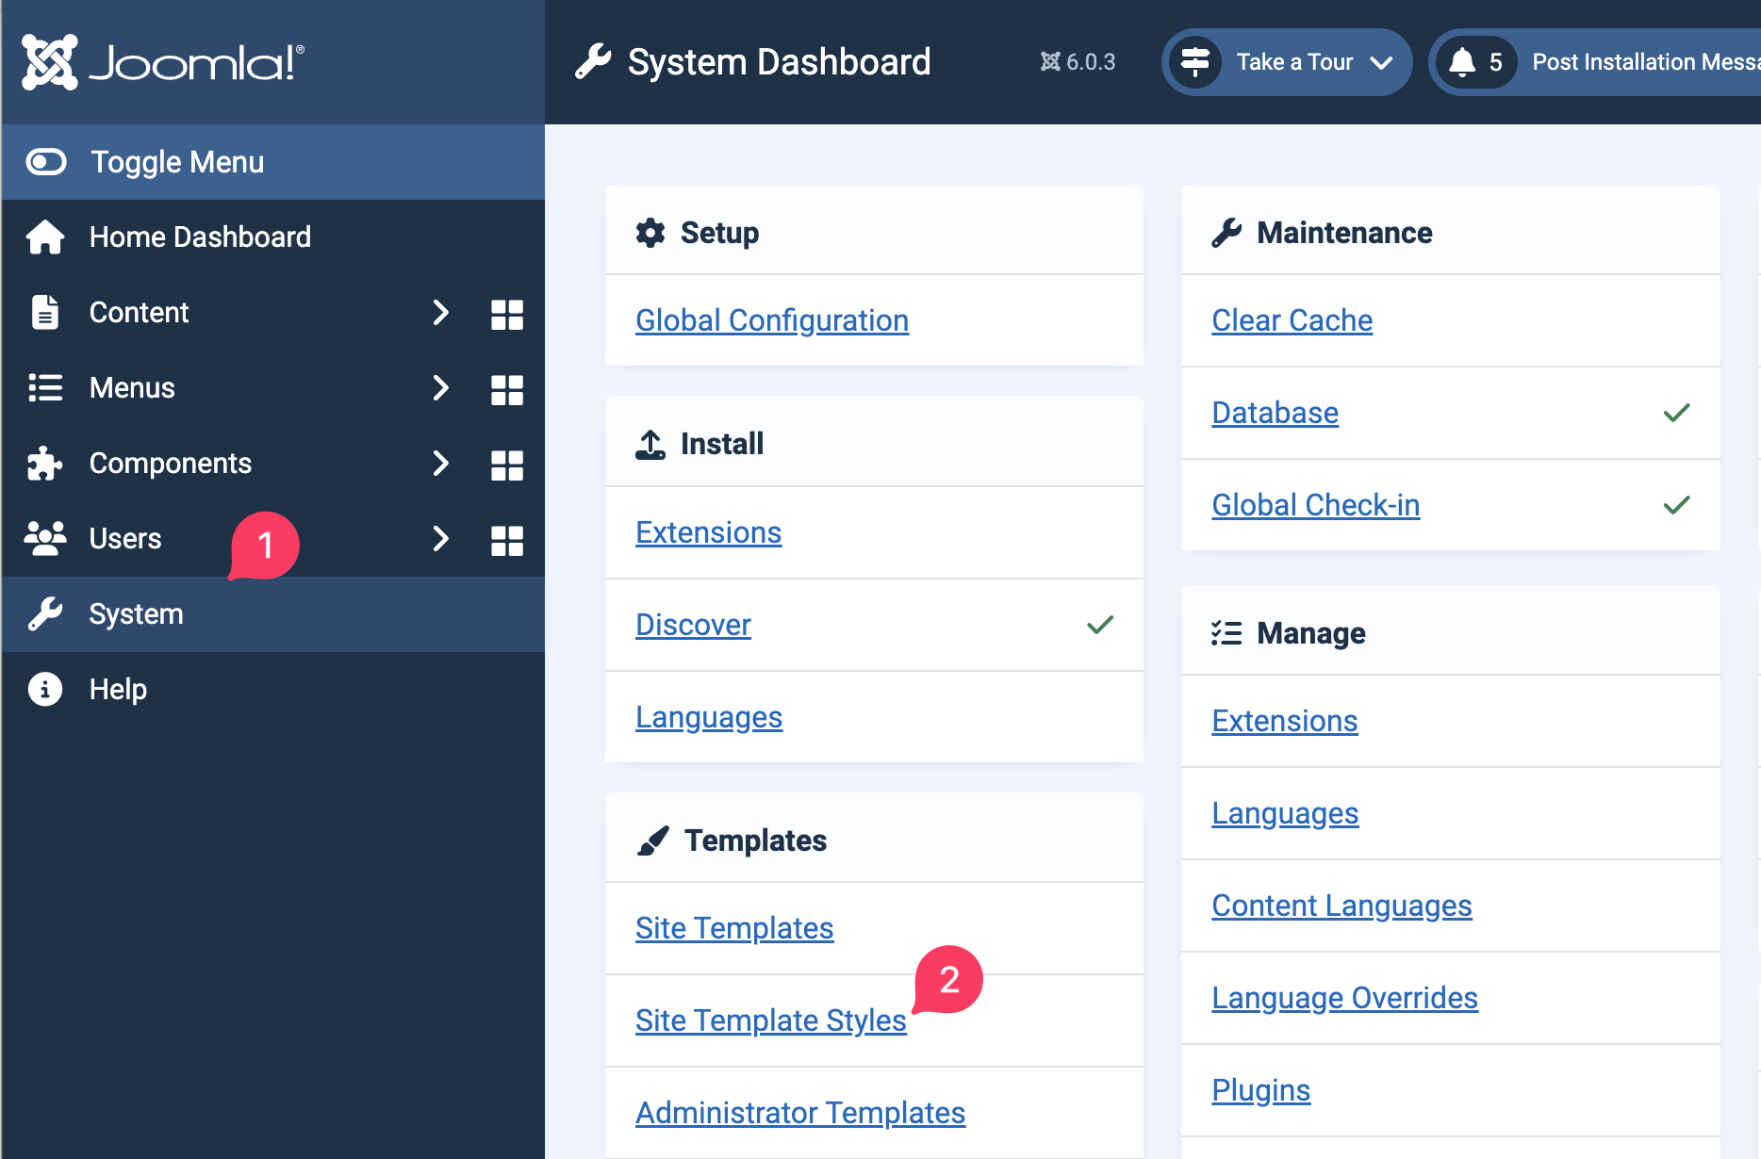Open the Home Dashboard house icon
This screenshot has width=1761, height=1159.
coord(44,237)
